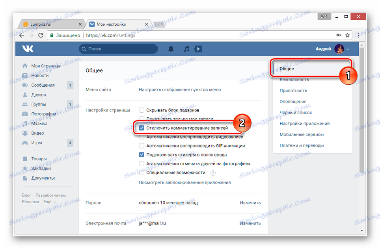
Task: Click the Товары shopping bag icon
Action: tap(25, 159)
